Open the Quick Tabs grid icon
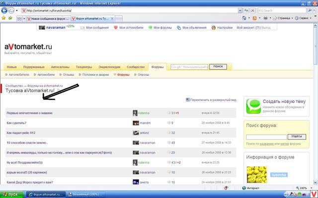The width and height of the screenshot is (318, 198). [x=19, y=19]
